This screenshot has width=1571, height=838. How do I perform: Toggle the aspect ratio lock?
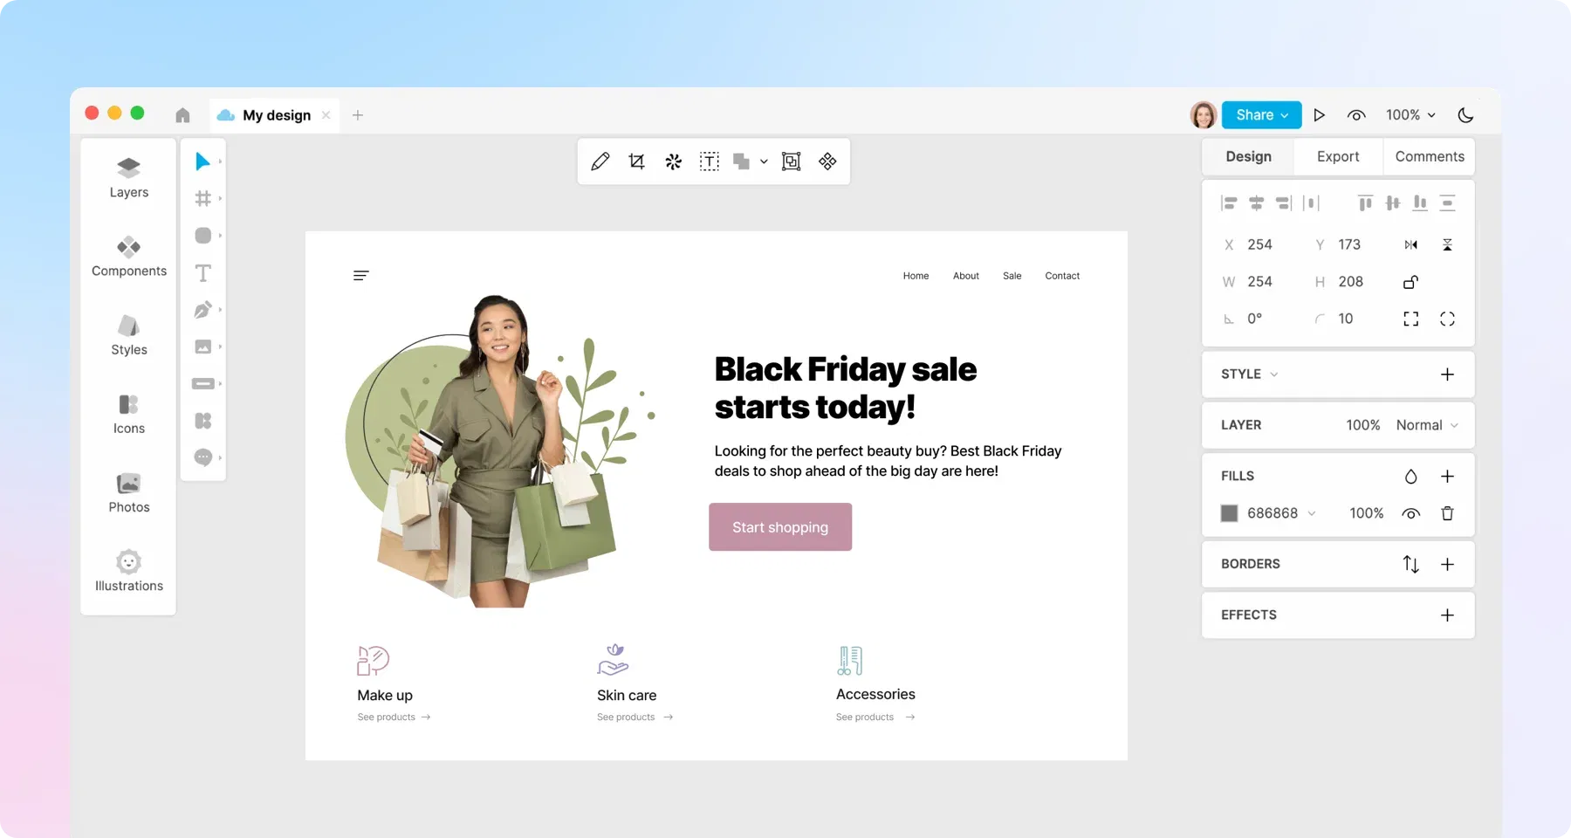1410,282
